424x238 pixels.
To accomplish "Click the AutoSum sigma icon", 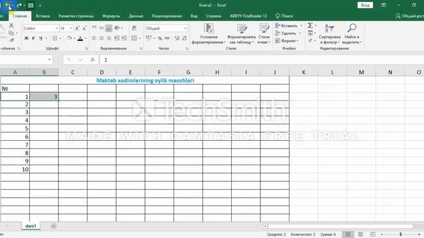I will (x=310, y=25).
